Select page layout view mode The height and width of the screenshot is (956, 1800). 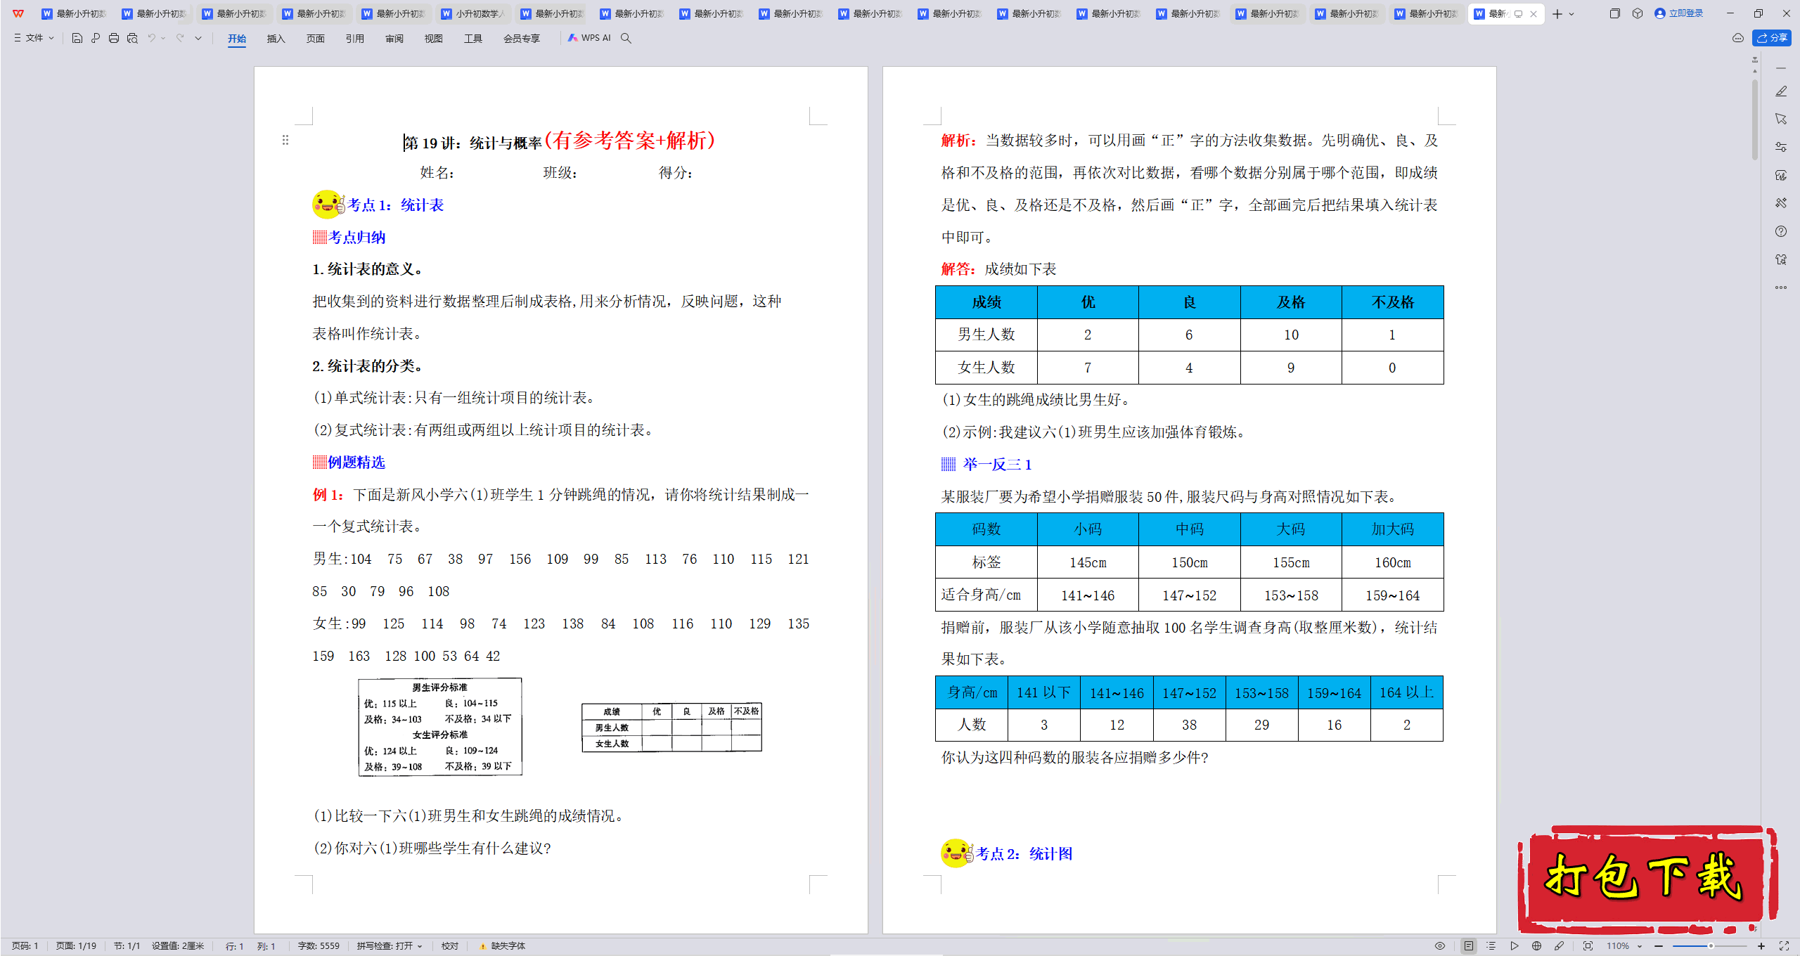tap(1468, 946)
